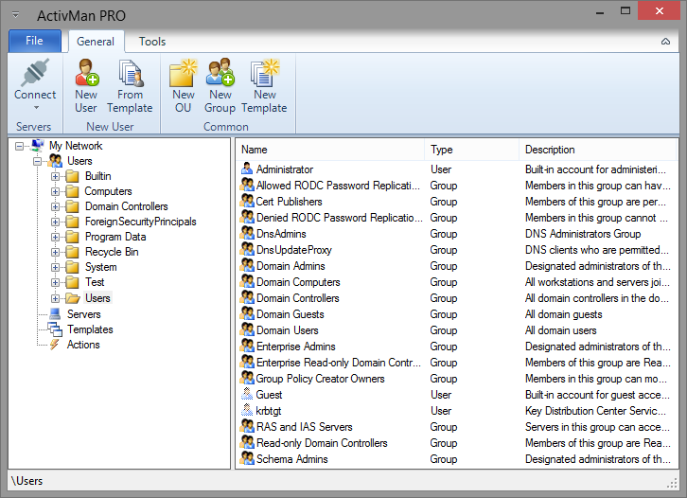Open the quick access toolbar dropdown
The height and width of the screenshot is (498, 687).
pyautogui.click(x=15, y=15)
